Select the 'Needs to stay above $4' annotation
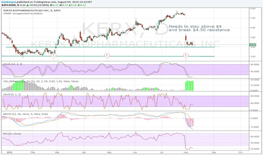This screenshot has width=263, height=155. (195, 26)
